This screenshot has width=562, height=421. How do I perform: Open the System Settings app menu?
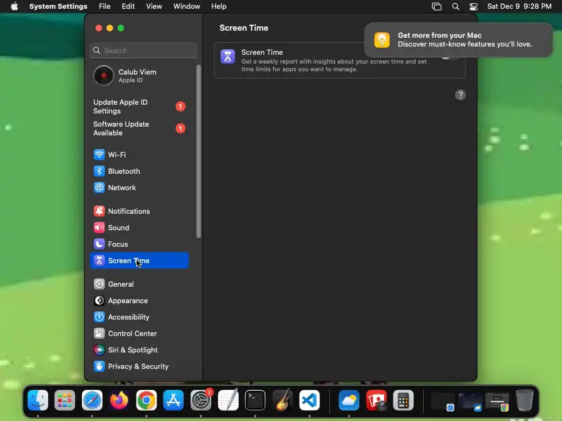[x=58, y=7]
